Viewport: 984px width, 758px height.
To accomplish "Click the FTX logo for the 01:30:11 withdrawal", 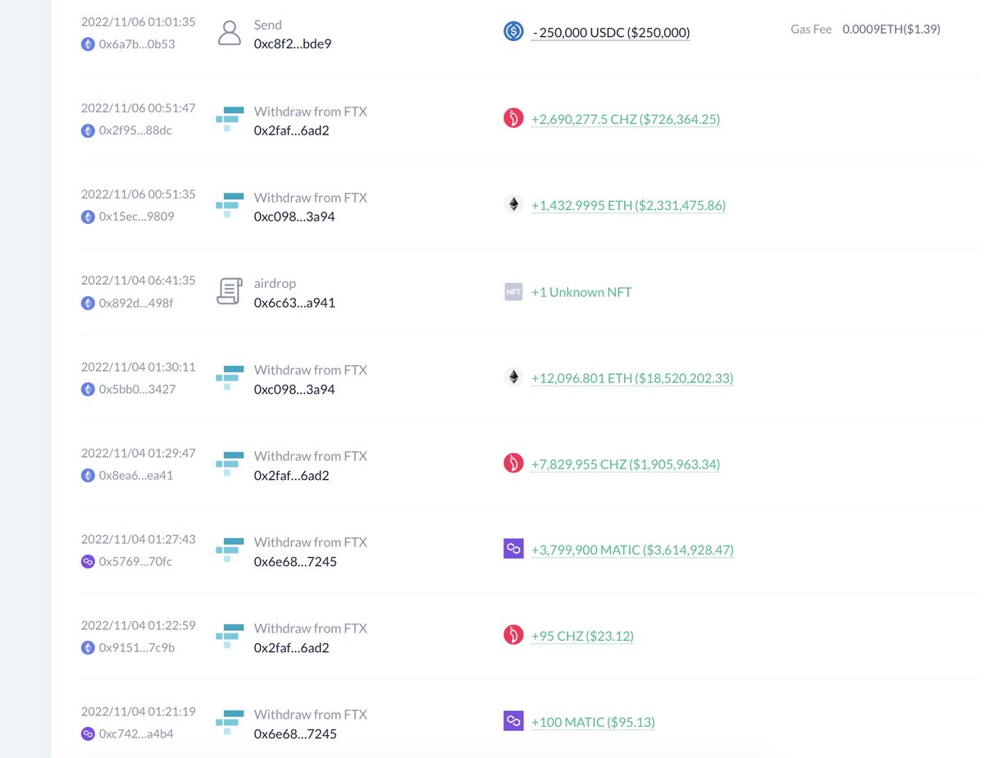I will pyautogui.click(x=230, y=378).
